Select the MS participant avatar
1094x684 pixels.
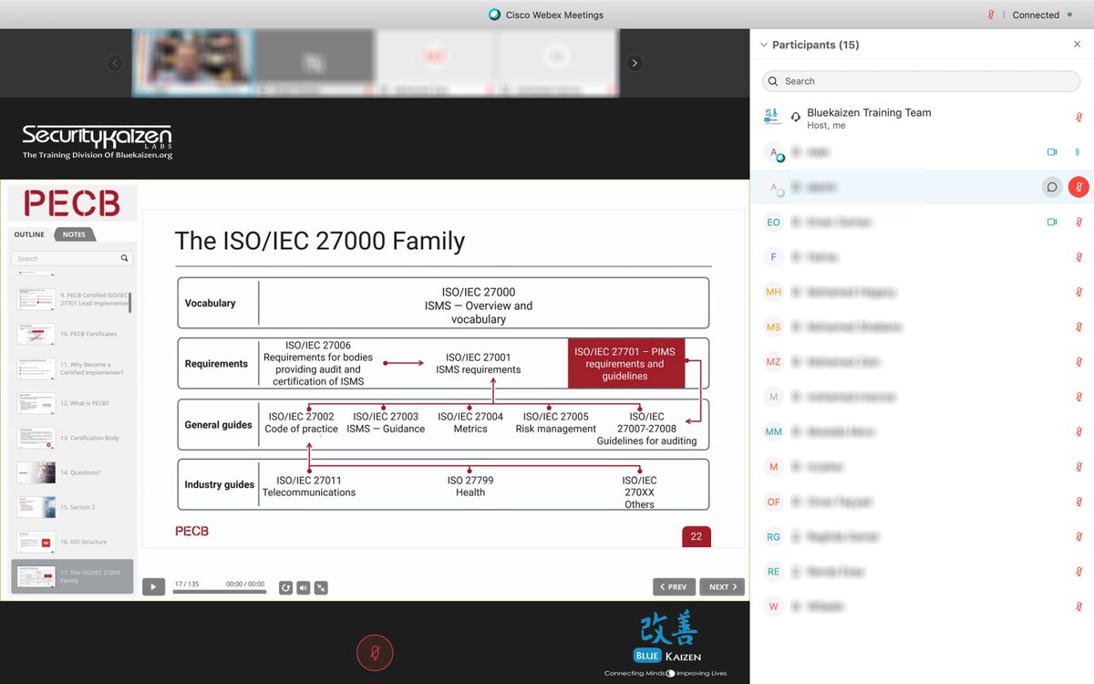point(773,326)
